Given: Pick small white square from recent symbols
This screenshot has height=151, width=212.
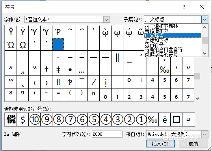Looking at the screenshot, I should (188, 120).
